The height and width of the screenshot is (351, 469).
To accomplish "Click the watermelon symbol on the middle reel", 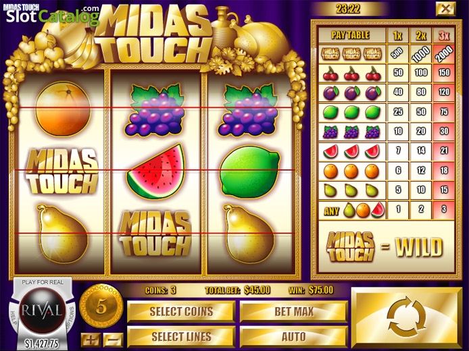I will click(x=156, y=171).
